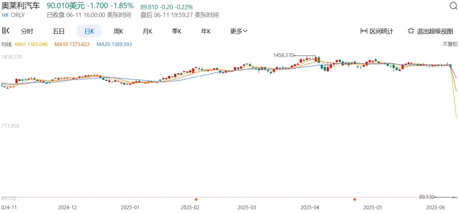Click the US market badge beside ORLY
The image size is (459, 213).
tap(5, 15)
